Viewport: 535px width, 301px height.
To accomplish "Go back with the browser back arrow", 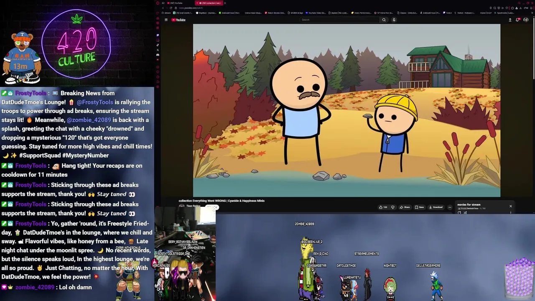I will 163,8.
